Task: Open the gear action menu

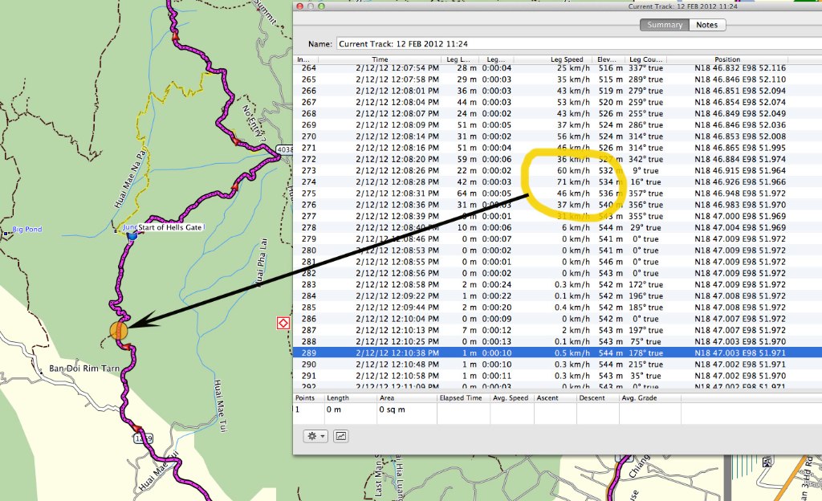Action: (314, 436)
